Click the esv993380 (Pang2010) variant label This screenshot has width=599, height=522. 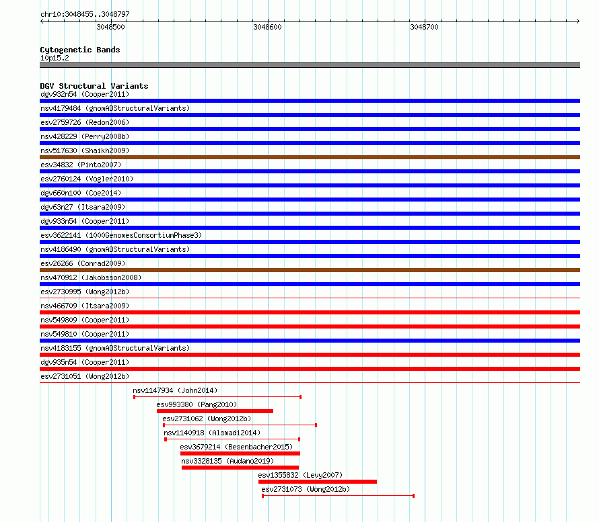coord(197,404)
